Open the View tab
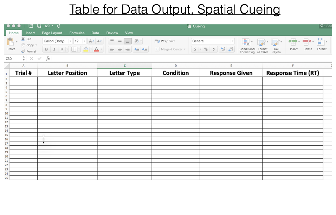Viewport: 336px width, 215px height. coord(129,33)
